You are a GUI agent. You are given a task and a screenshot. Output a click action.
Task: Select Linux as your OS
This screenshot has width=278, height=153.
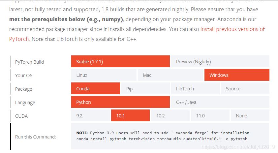(104, 75)
